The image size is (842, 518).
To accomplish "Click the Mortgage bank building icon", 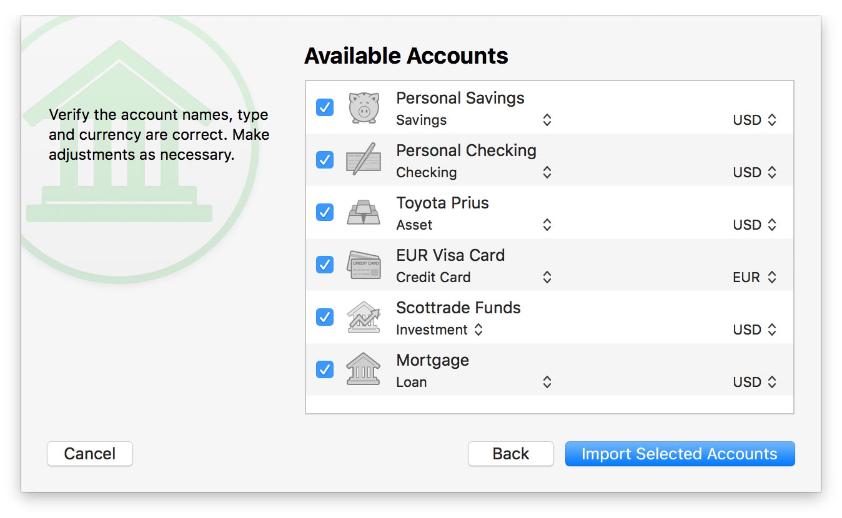I will click(363, 369).
